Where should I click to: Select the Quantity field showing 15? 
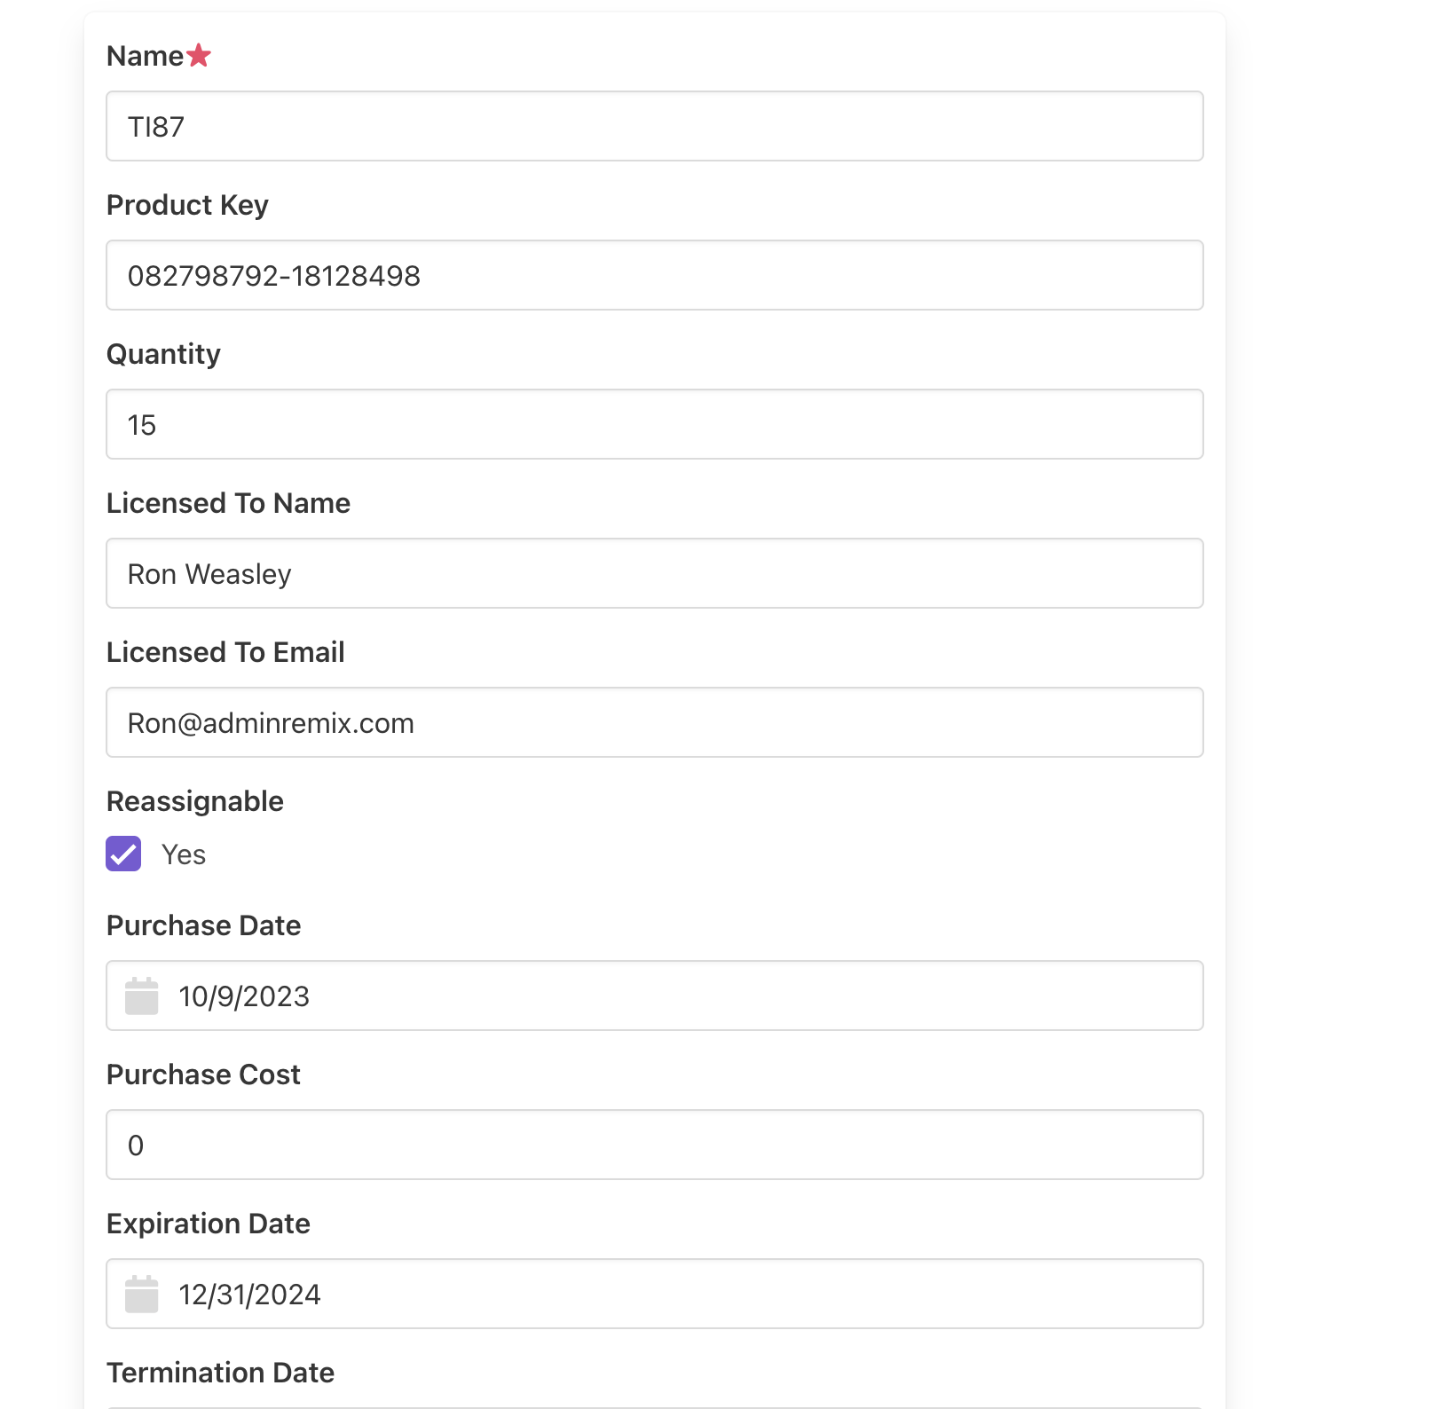(x=654, y=424)
